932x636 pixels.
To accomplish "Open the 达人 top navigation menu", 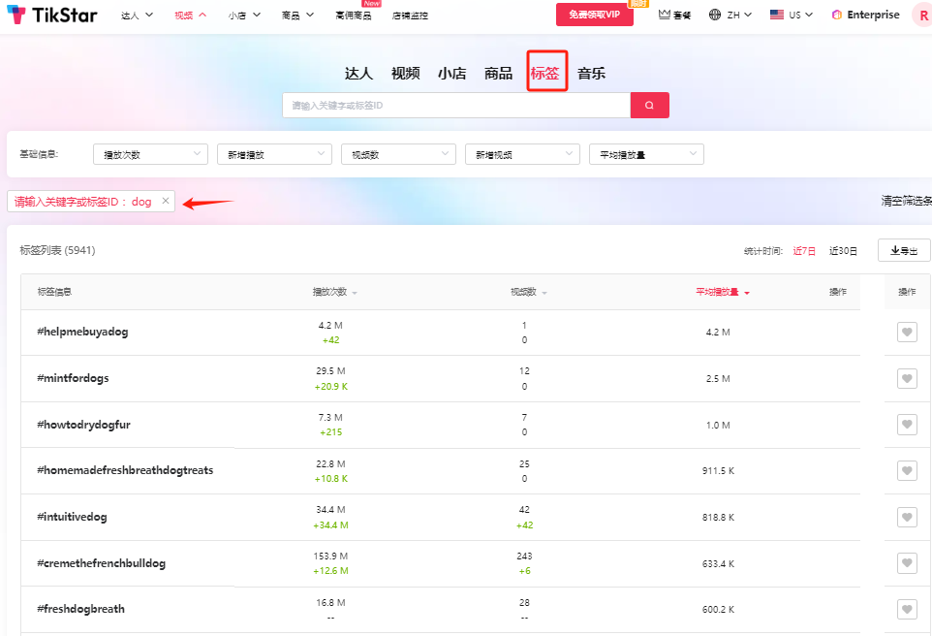I will [x=137, y=16].
